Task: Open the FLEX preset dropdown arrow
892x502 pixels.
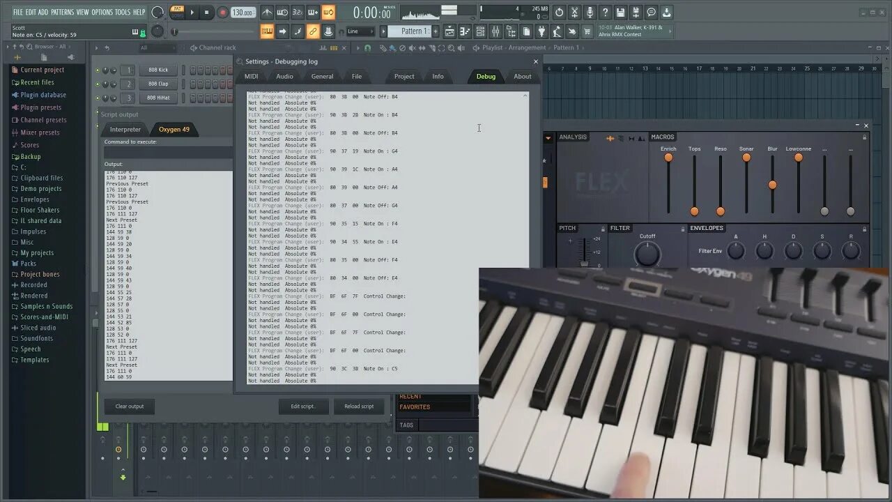Action: (x=548, y=138)
